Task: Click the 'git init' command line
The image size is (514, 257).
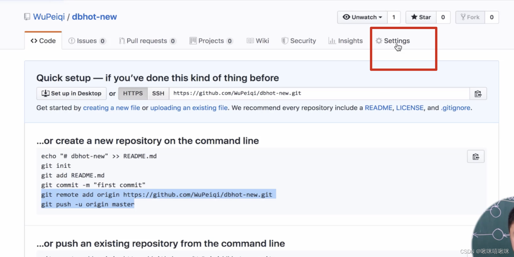Action: coord(56,166)
